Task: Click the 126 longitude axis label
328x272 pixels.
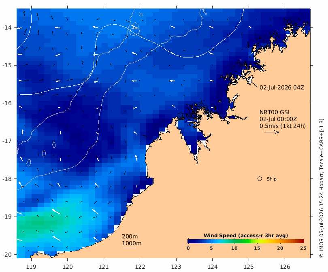Action: pyautogui.click(x=285, y=267)
